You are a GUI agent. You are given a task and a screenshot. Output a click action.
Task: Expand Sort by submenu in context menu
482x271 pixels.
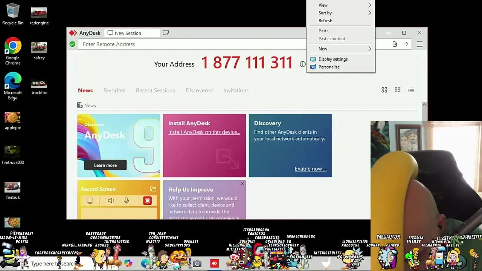point(341,13)
